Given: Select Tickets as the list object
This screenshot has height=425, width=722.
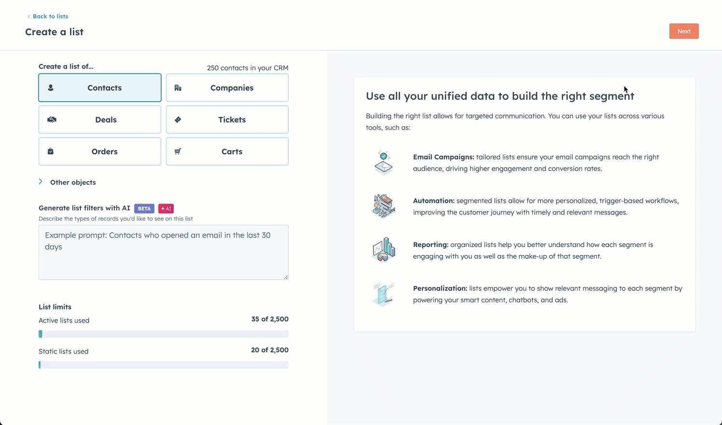Looking at the screenshot, I should 227,120.
